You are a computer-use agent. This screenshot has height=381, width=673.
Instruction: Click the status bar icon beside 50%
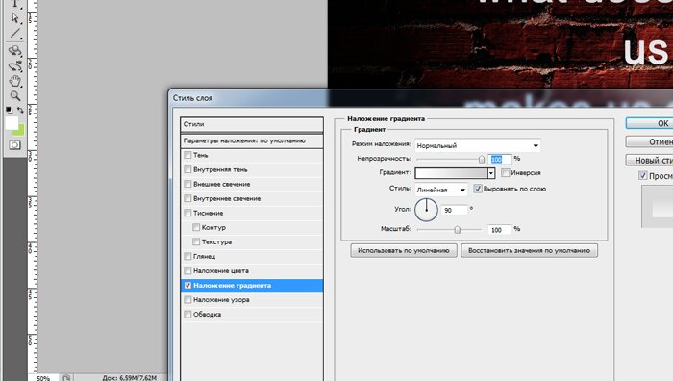point(66,377)
